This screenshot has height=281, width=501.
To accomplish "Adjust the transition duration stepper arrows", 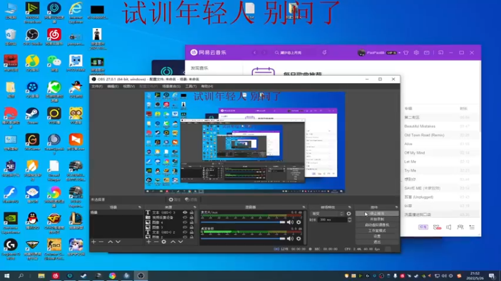I will (349, 220).
